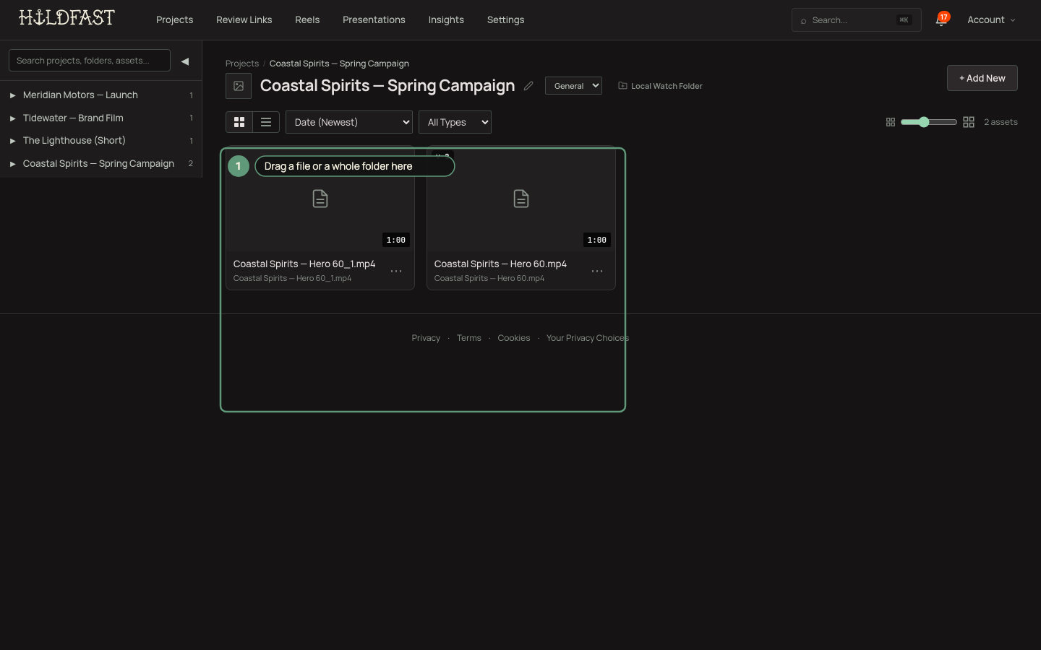Click the pencil icon to rename the project

coord(528,86)
